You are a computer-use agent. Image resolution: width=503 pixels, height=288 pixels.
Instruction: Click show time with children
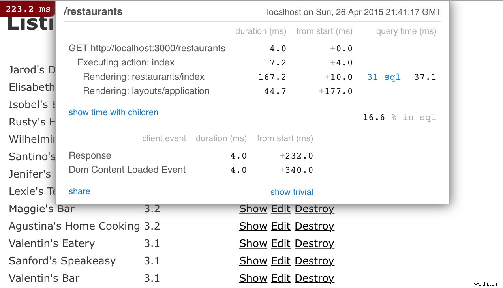click(x=113, y=112)
